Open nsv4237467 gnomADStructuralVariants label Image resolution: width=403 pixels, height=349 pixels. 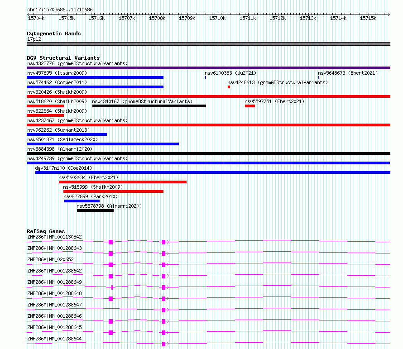pyautogui.click(x=77, y=120)
